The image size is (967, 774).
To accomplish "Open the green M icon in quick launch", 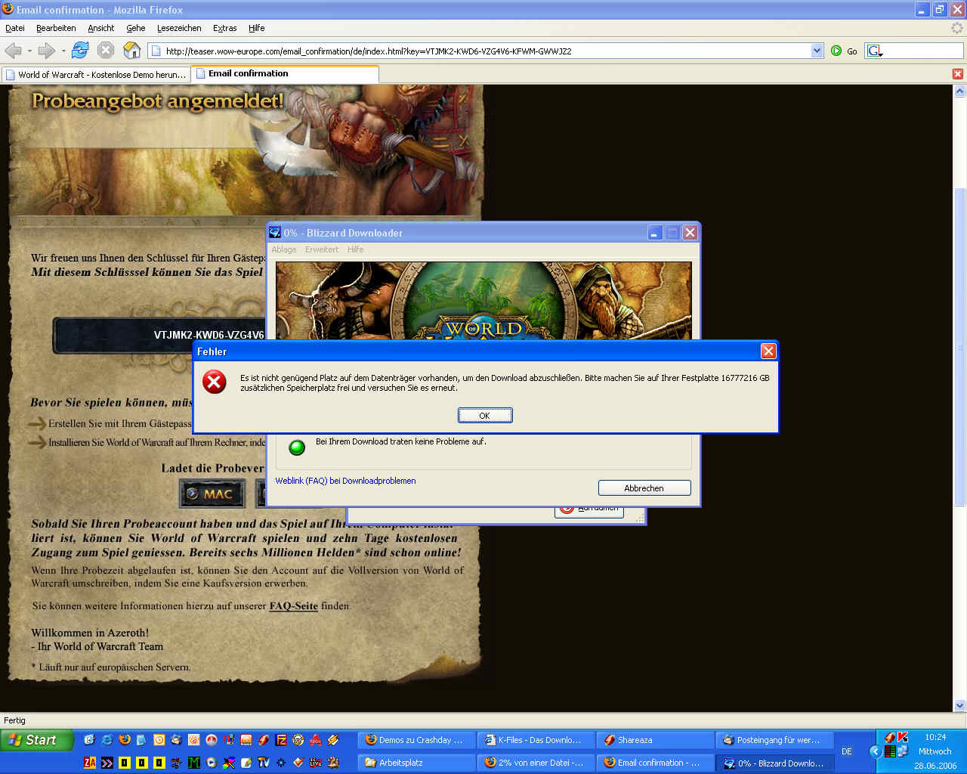I will point(193,763).
